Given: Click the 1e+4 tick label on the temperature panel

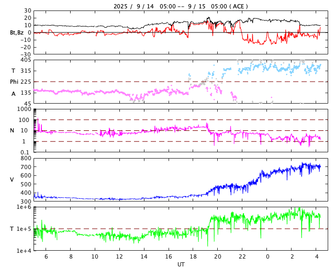Looking at the screenshot, I should pyautogui.click(x=24, y=251).
